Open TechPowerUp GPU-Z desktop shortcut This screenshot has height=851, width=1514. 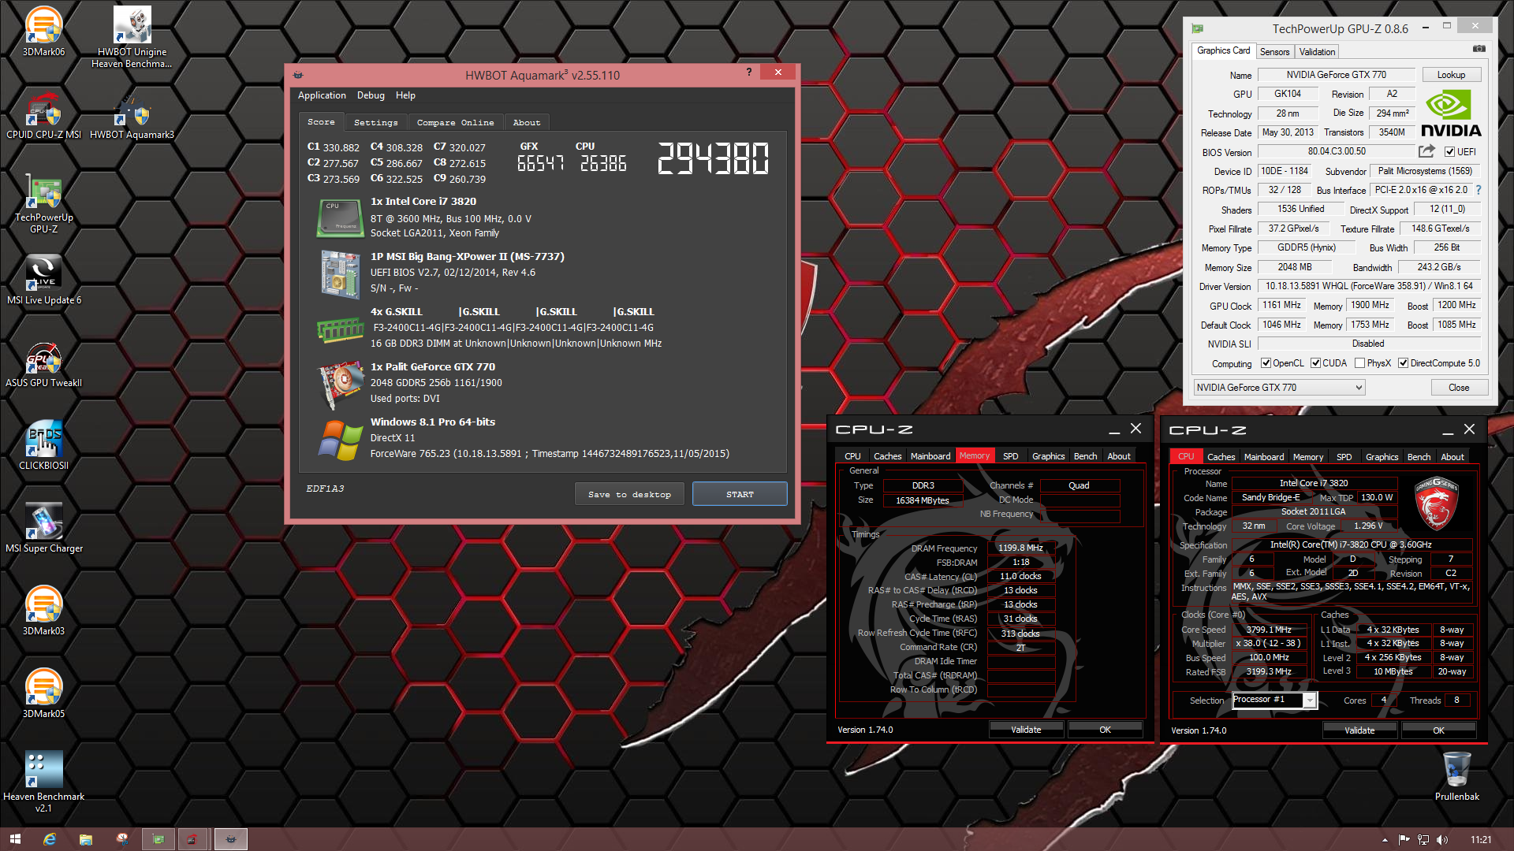43,203
